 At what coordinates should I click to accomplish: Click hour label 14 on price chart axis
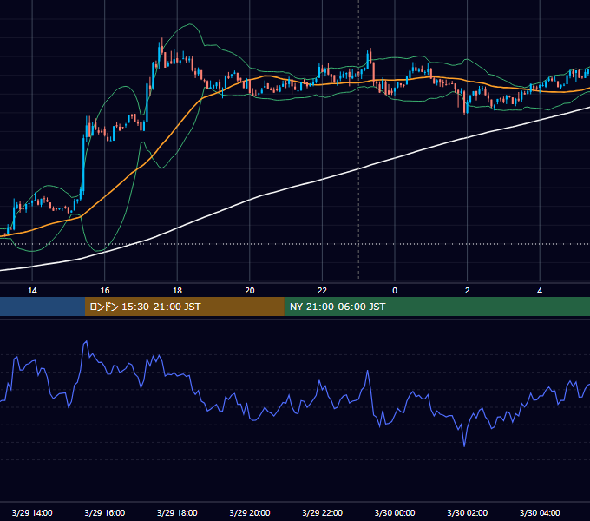coord(32,291)
